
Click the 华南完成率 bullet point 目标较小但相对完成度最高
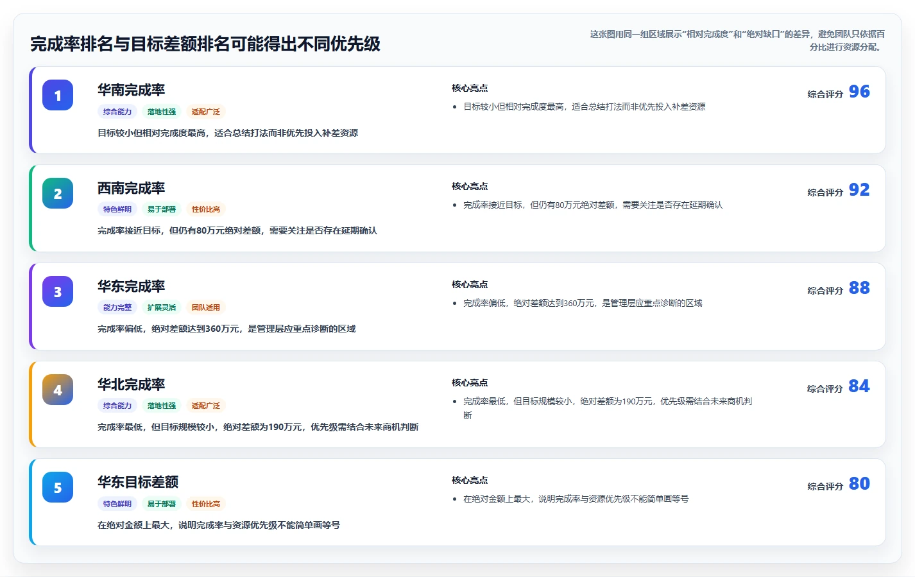tap(585, 107)
